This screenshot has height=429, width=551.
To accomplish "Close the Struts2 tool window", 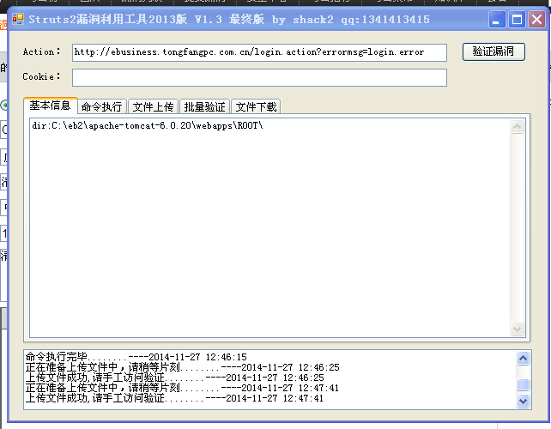I will 536,20.
